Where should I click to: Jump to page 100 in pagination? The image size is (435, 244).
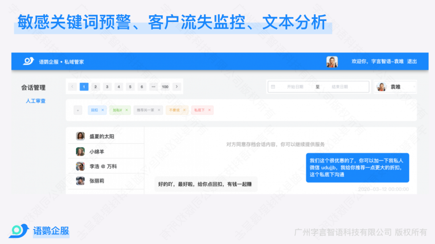(165, 87)
